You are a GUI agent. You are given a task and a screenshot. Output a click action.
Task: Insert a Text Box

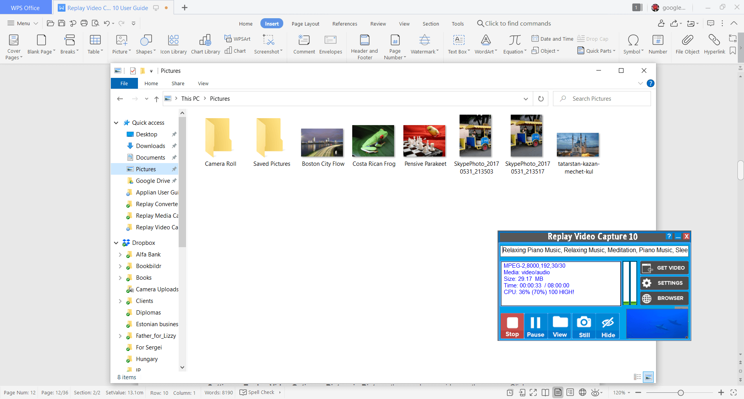[459, 44]
